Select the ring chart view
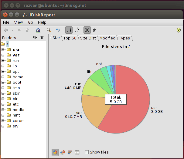Image resolution: width=184 pixels, height=159 pixels. [x=63, y=152]
